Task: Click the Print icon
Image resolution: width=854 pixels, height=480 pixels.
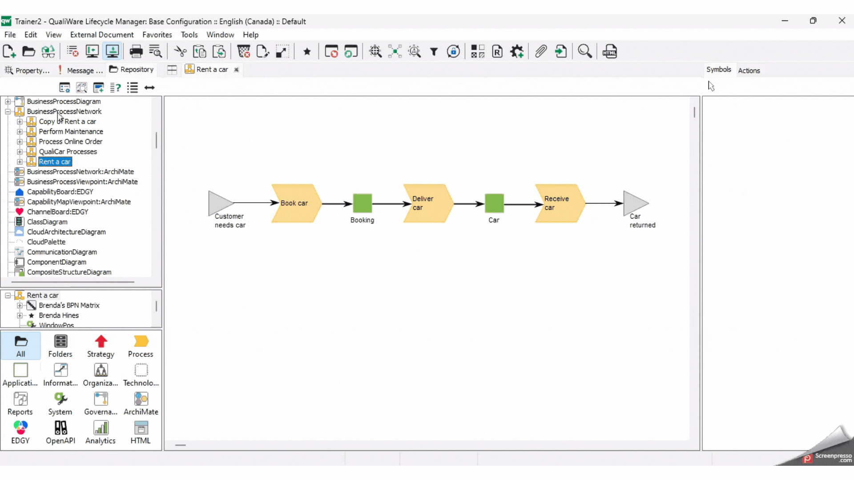Action: (136, 51)
